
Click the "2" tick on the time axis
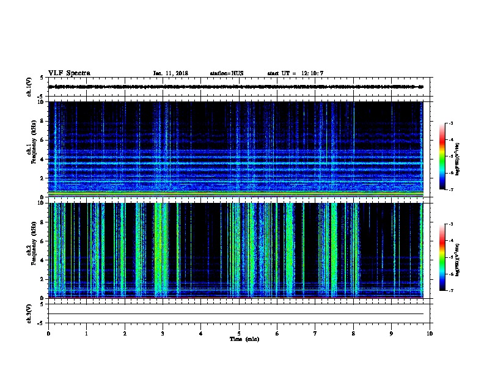[125, 334]
